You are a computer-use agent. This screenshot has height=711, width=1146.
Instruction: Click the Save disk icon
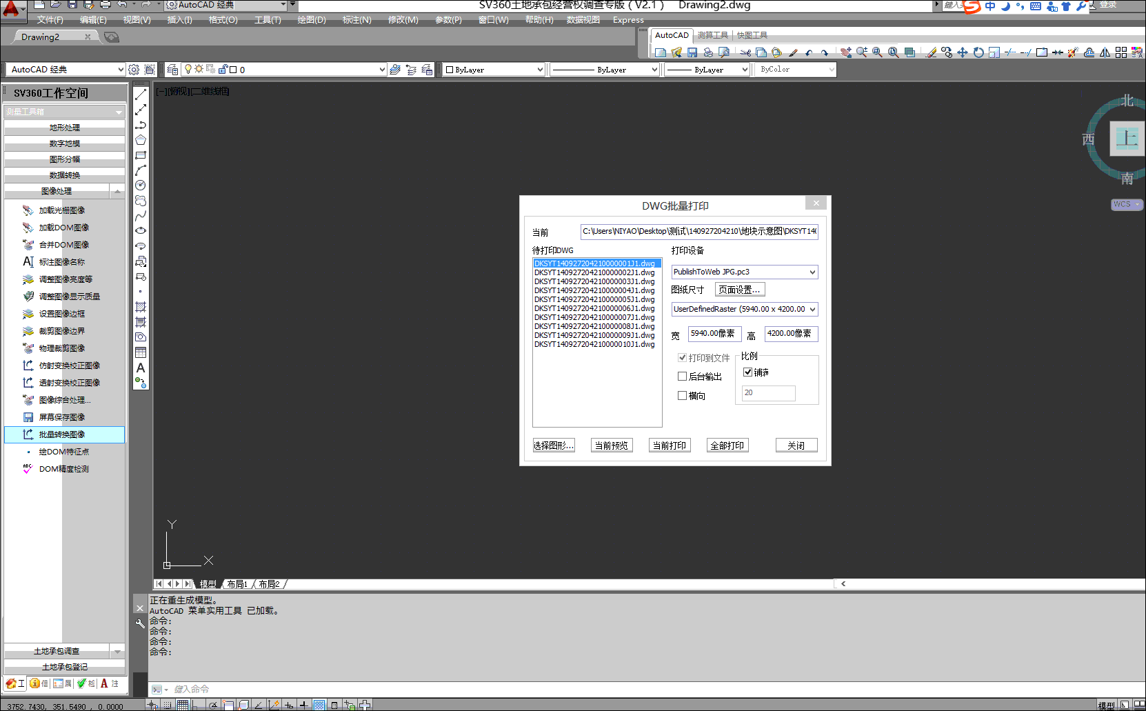[692, 52]
